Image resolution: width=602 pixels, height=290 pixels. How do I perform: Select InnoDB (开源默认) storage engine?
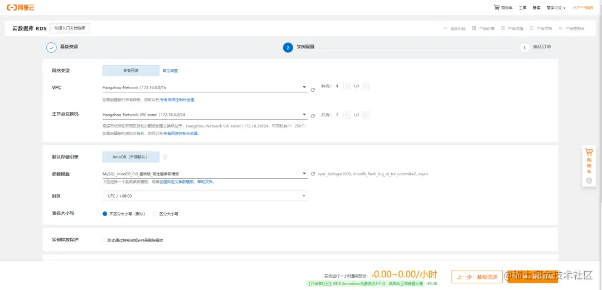tap(131, 157)
